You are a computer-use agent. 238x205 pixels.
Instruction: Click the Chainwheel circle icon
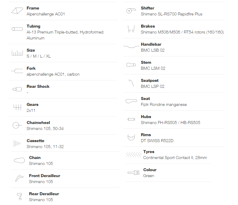[17, 125]
